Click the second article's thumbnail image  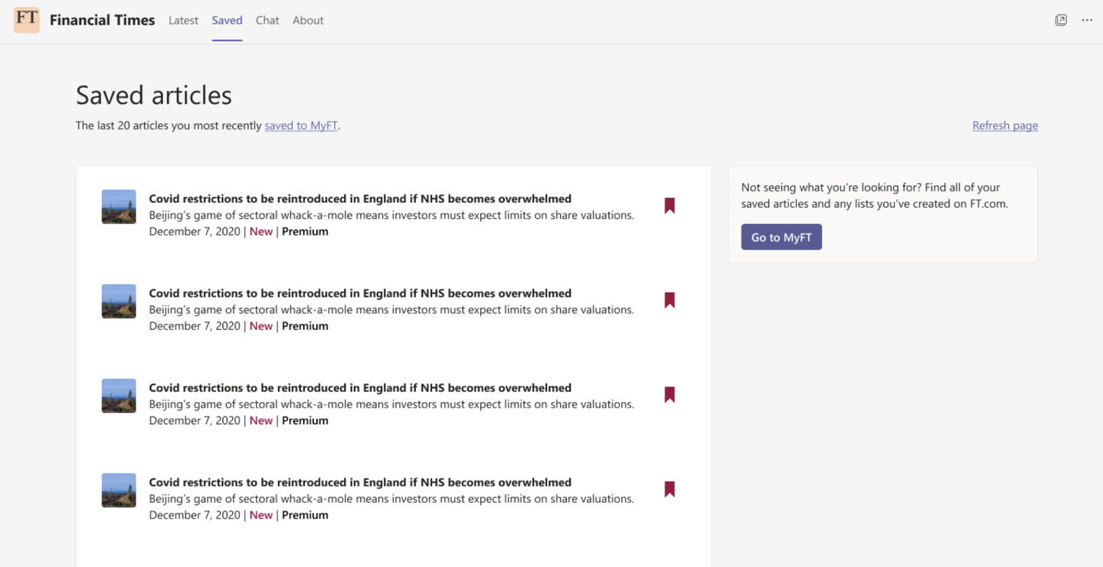coord(119,301)
